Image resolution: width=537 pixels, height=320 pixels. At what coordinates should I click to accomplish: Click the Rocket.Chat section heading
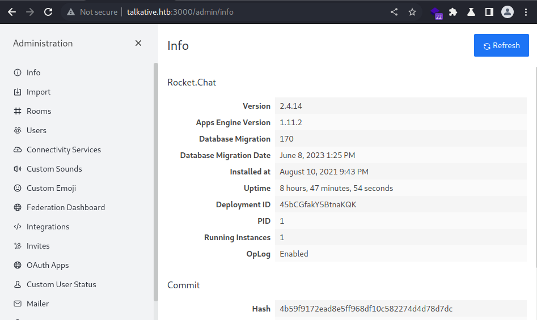click(x=192, y=82)
